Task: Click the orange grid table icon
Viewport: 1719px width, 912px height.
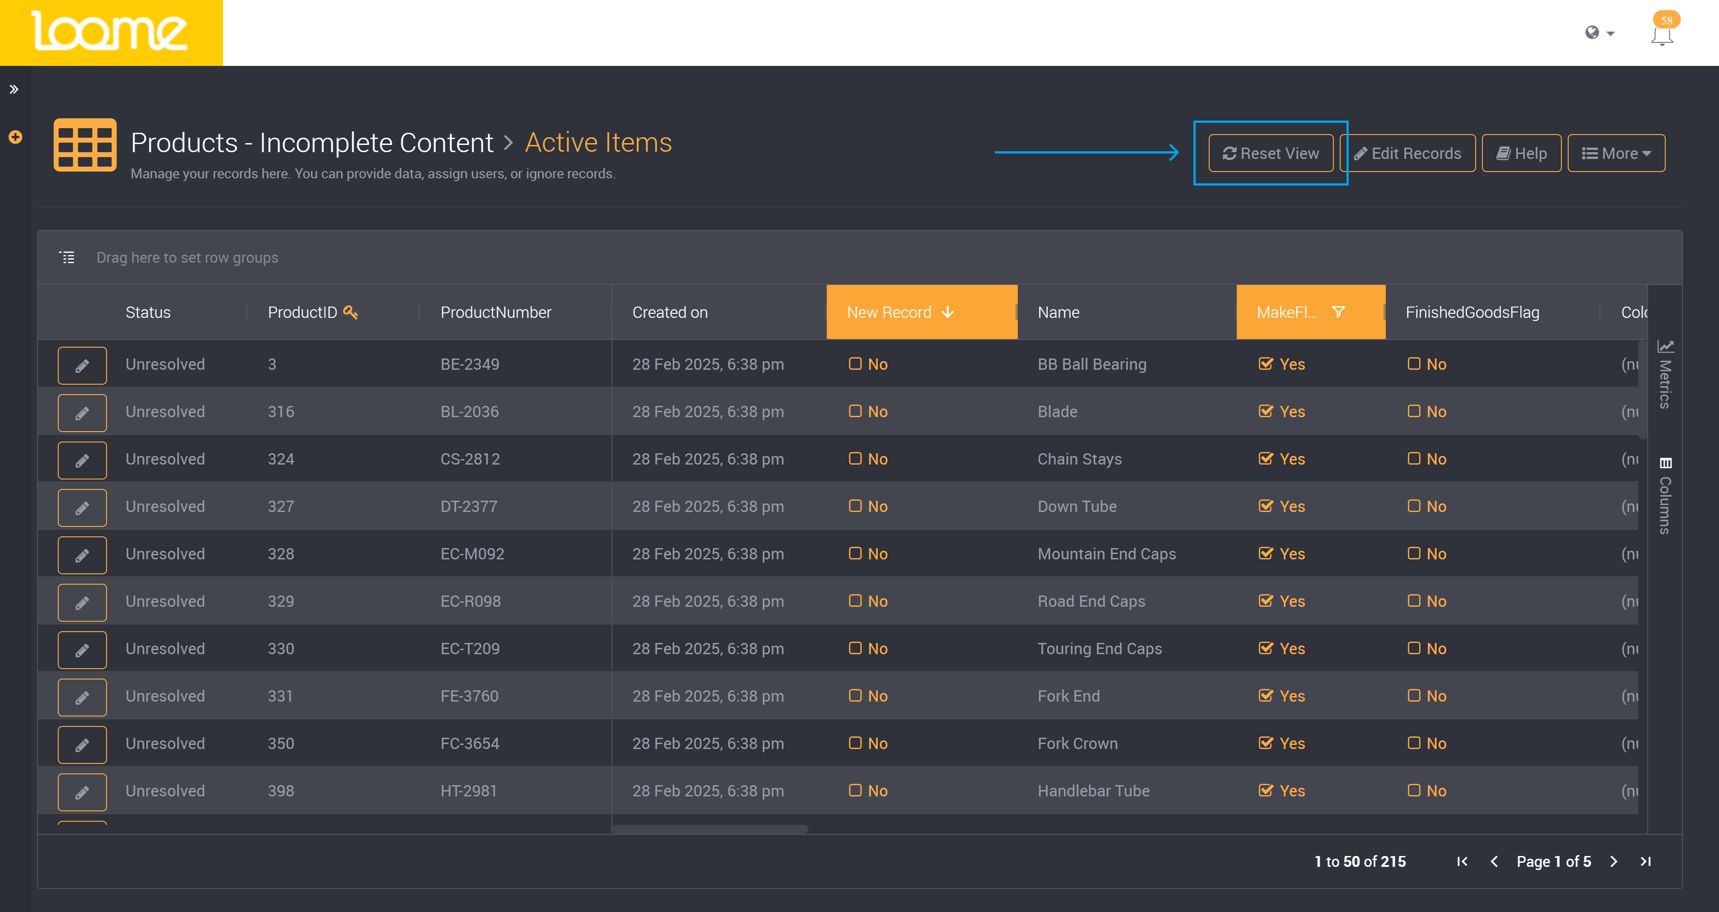Action: (x=85, y=145)
